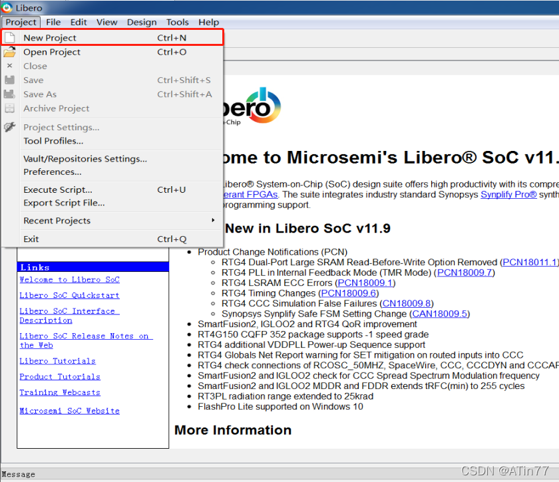The width and height of the screenshot is (559, 482).
Task: Open Training Webcasts link
Action: coord(60,392)
